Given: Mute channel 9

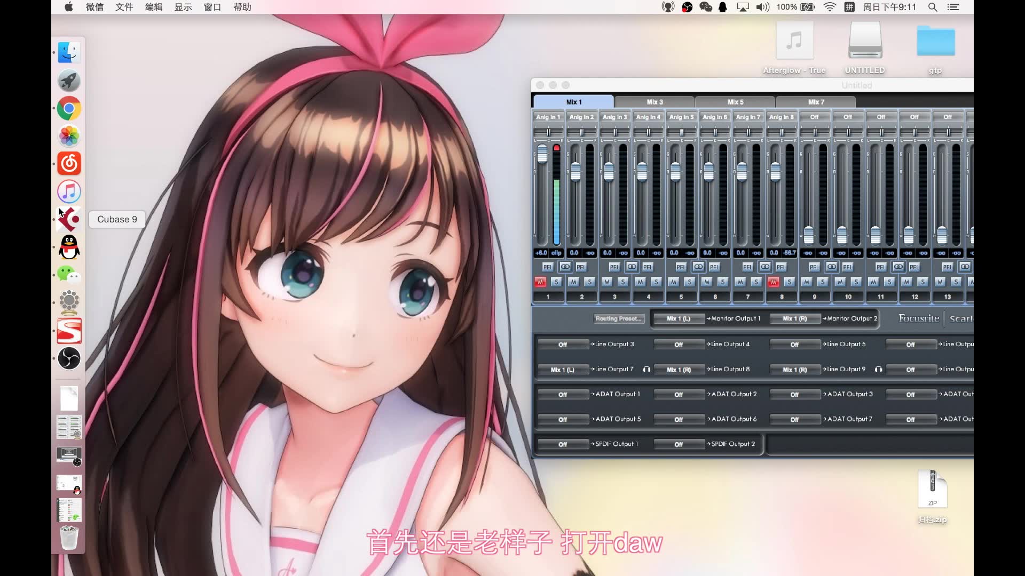Looking at the screenshot, I should [807, 282].
